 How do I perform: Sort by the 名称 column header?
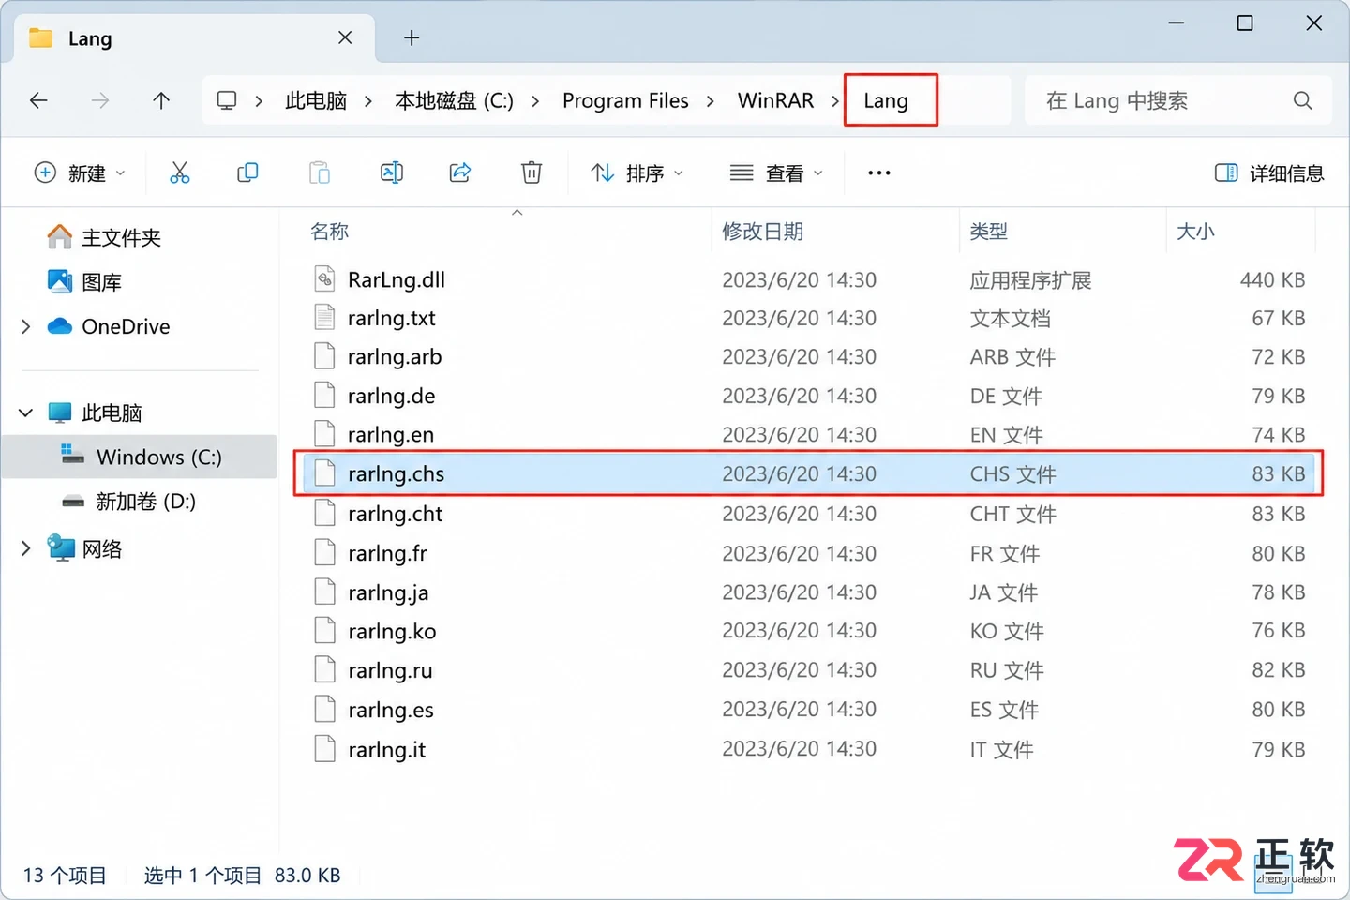(x=329, y=231)
